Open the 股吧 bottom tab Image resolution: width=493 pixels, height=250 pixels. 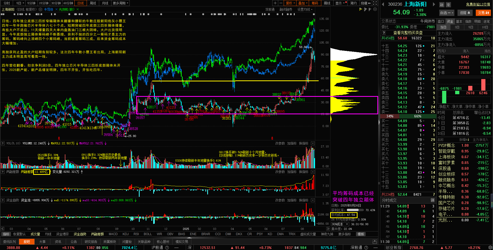[x=27, y=242]
